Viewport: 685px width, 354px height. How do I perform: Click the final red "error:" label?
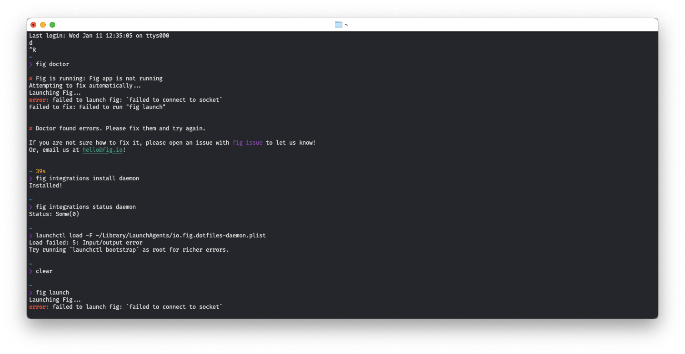pos(39,307)
